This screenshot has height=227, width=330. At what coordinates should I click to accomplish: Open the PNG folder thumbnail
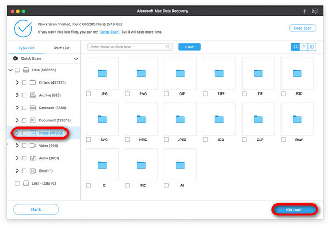click(x=141, y=73)
